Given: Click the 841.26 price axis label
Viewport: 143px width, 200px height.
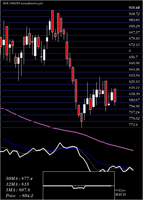Looking at the screenshot, I should 134,69.
